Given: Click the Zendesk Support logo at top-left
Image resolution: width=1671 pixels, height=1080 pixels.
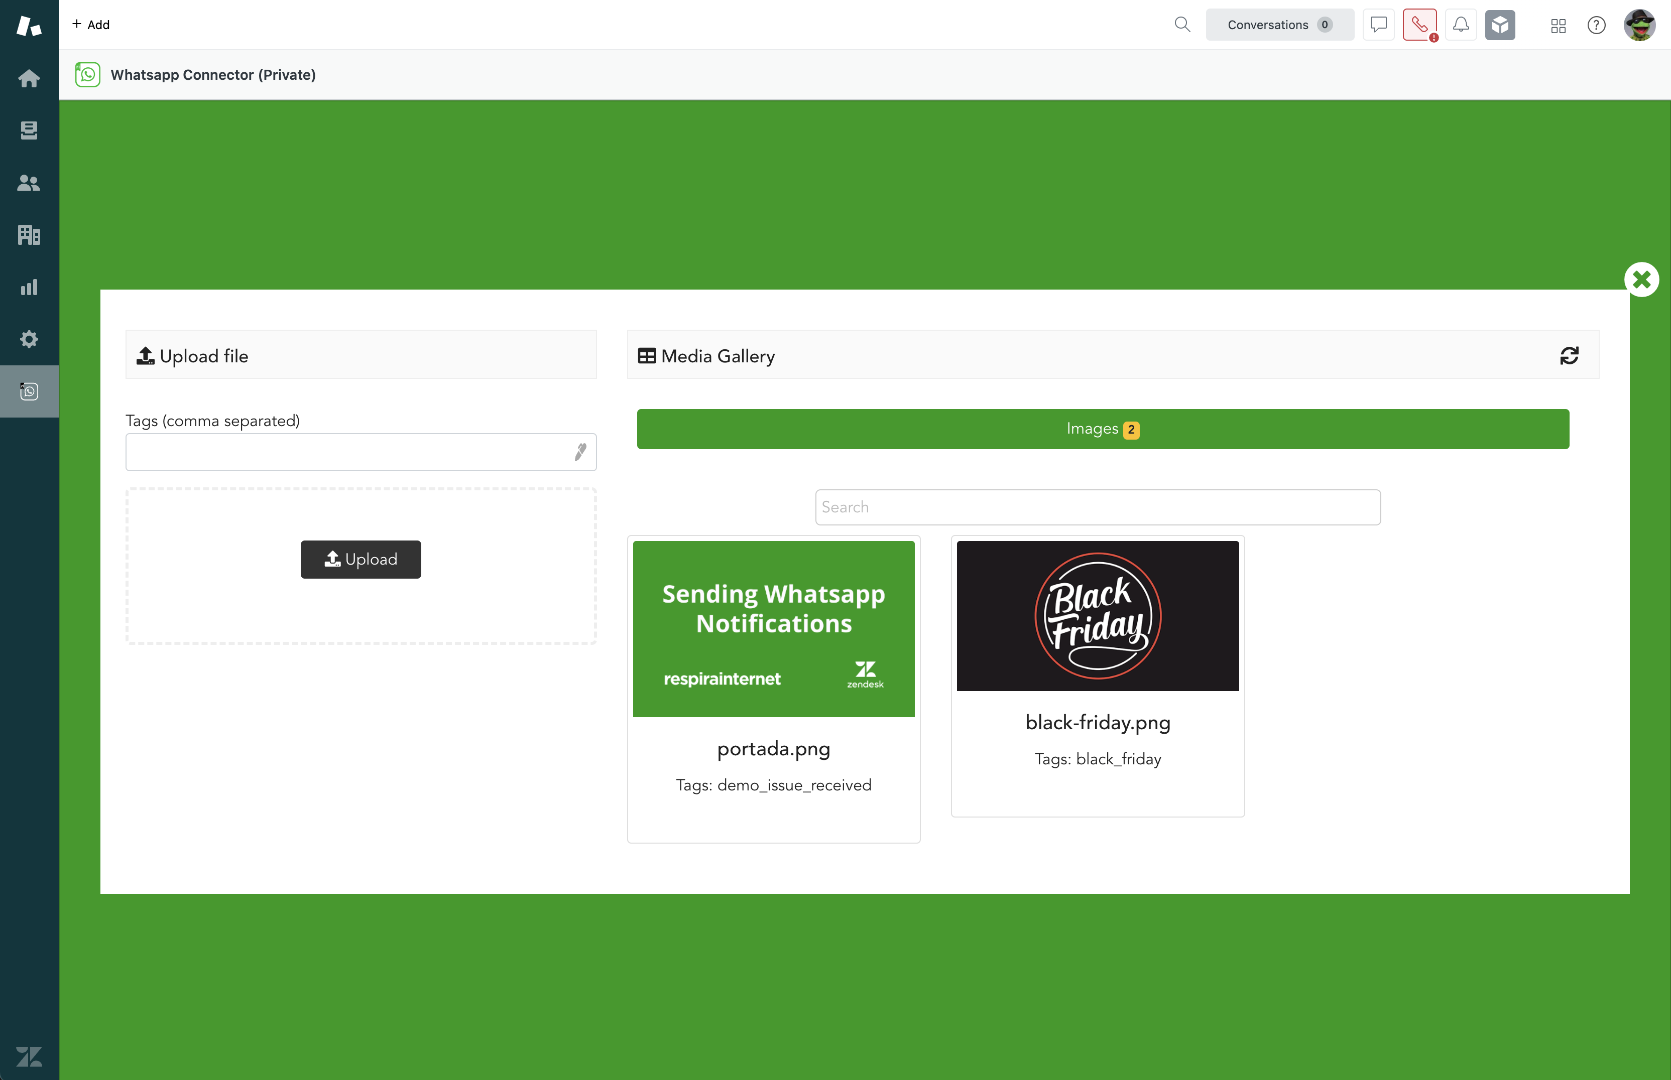Looking at the screenshot, I should point(29,26).
